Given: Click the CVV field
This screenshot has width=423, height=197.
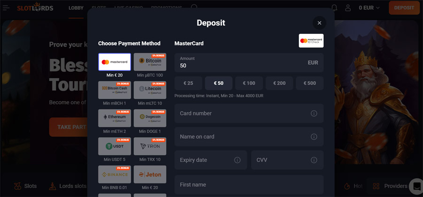Looking at the screenshot, I should (x=287, y=160).
